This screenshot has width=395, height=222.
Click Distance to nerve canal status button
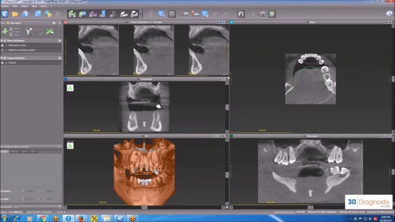pyautogui.click(x=351, y=212)
